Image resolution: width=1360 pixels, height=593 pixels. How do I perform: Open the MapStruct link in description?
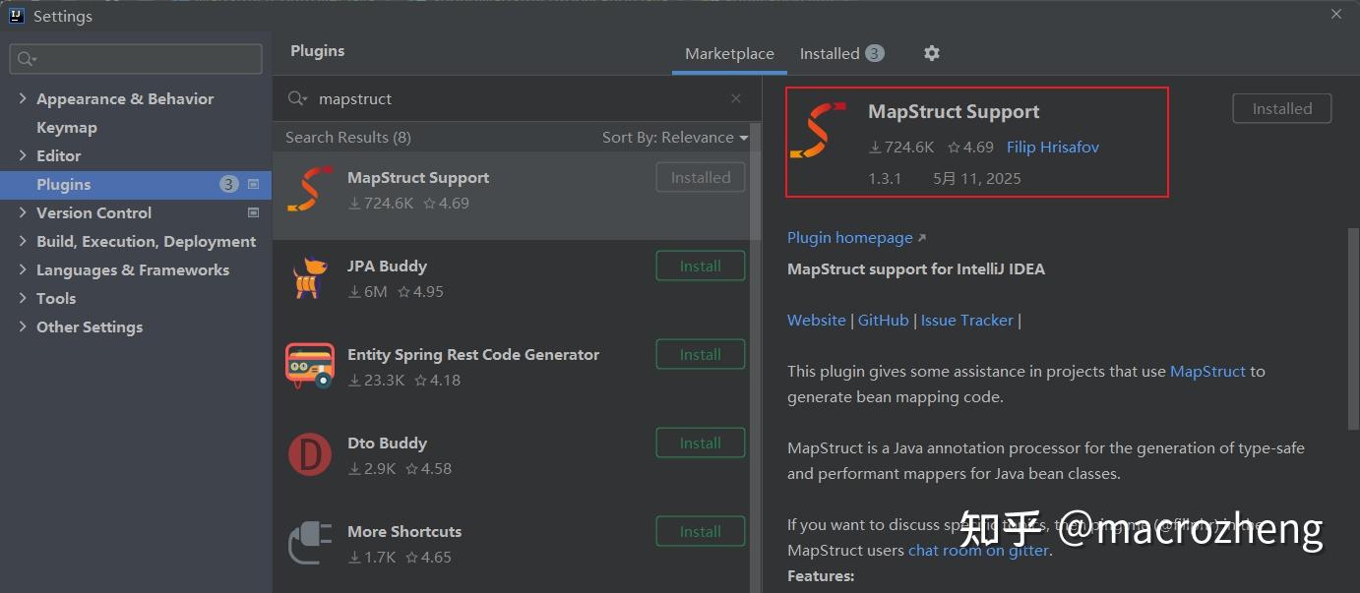[1208, 371]
